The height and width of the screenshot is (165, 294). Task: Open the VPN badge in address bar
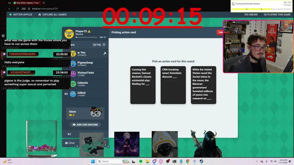pos(24,9)
